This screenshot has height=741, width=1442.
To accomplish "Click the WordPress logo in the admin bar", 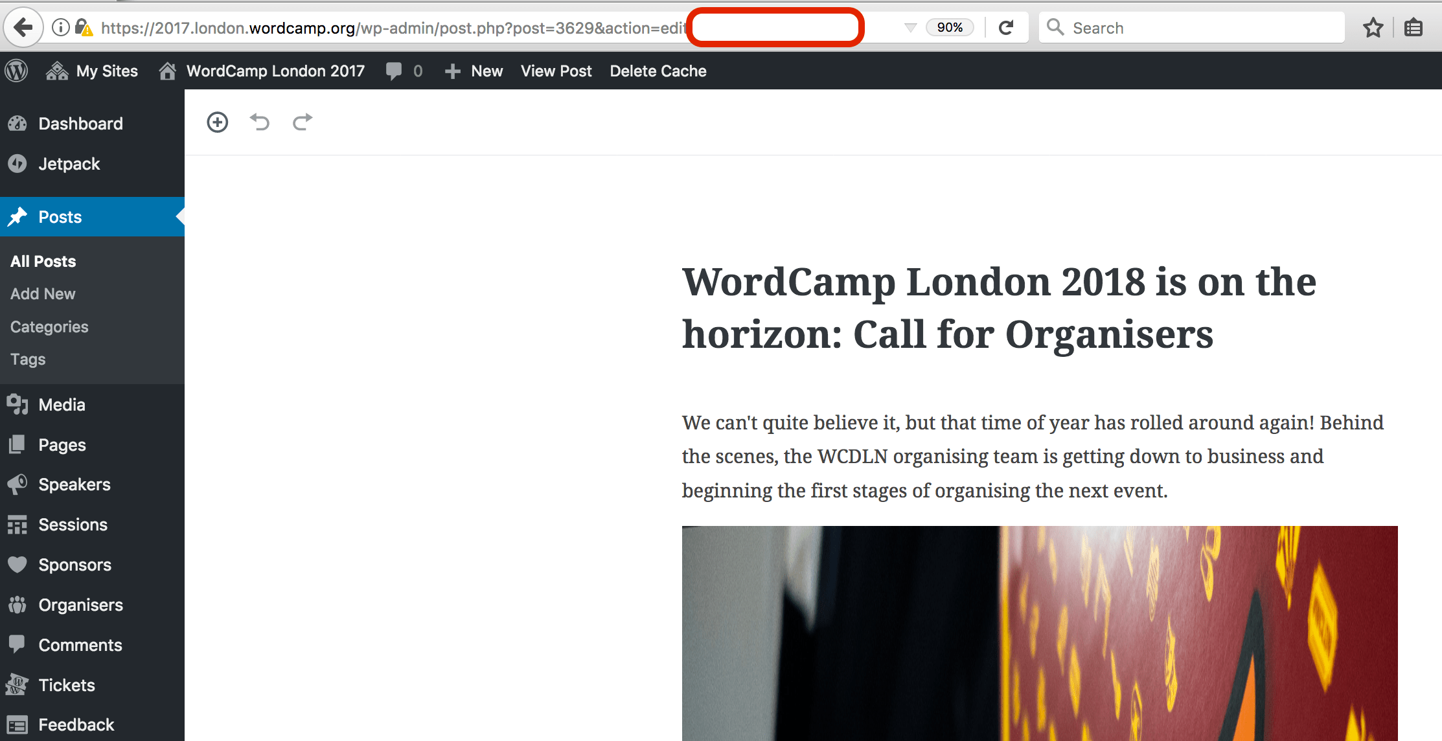I will pos(17,71).
